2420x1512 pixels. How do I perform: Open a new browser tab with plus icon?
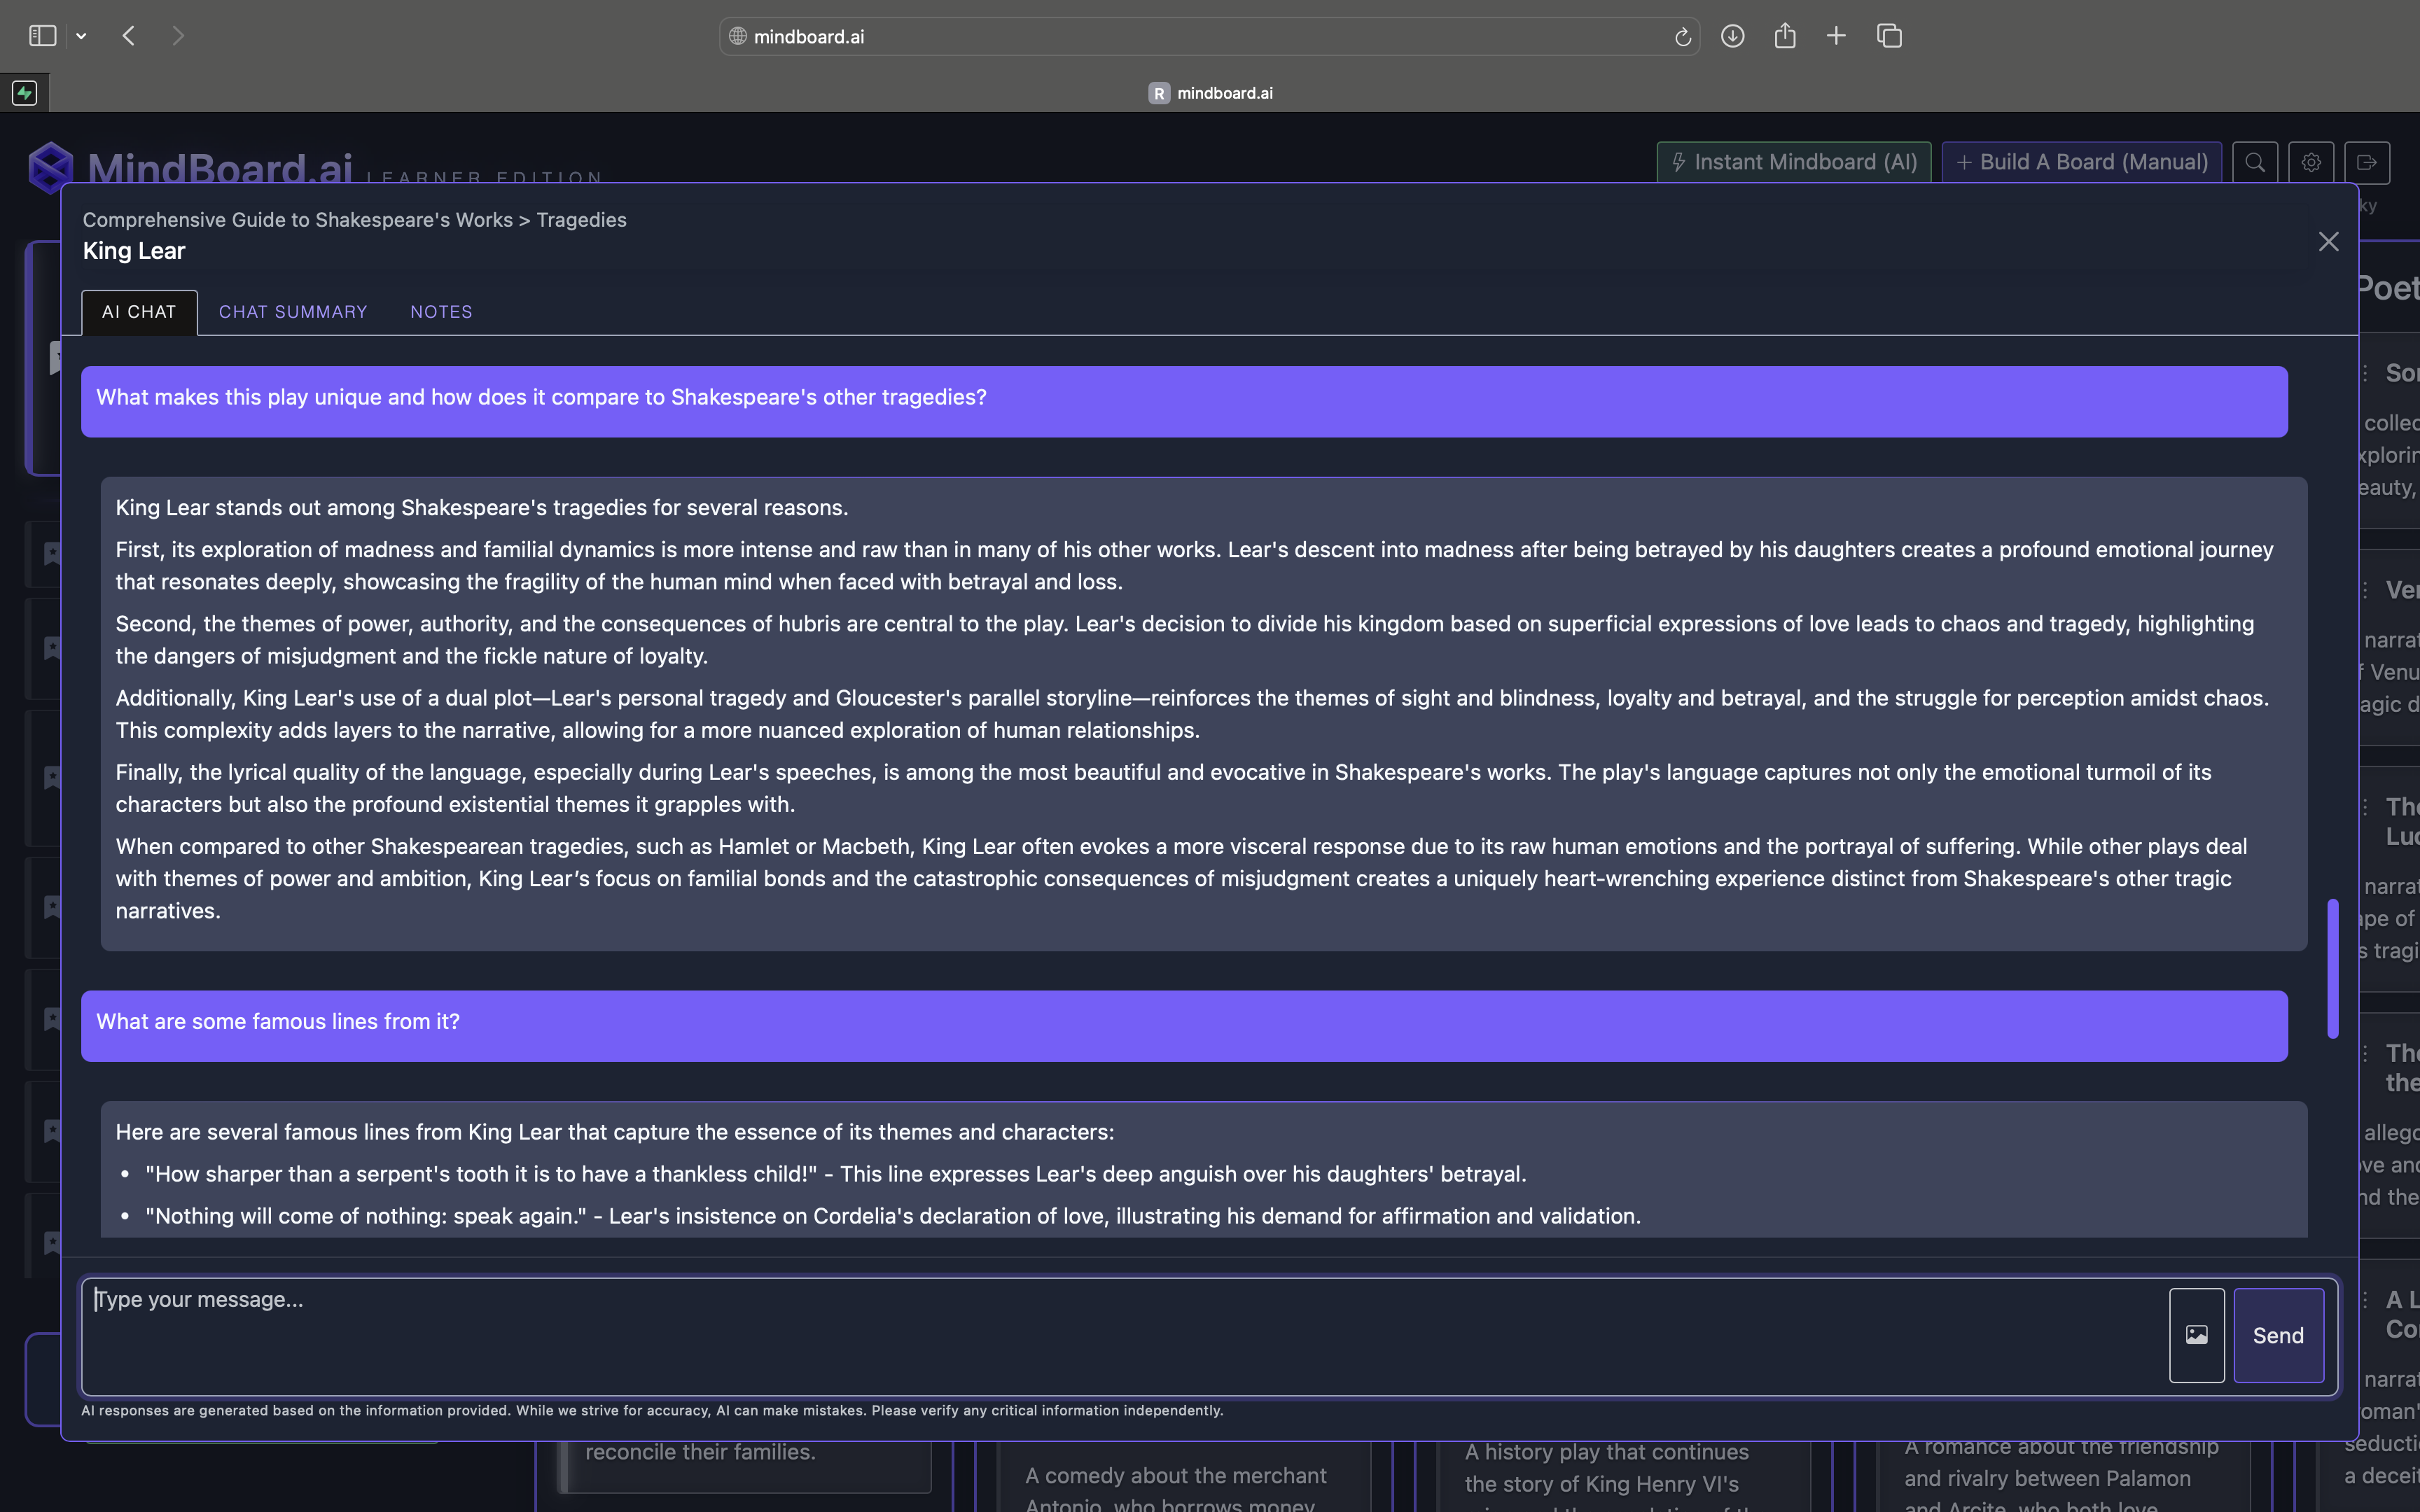(x=1836, y=37)
